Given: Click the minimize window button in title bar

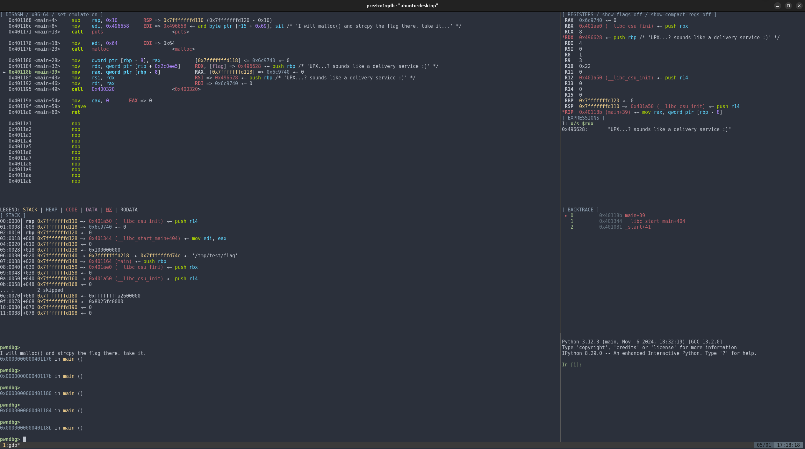Looking at the screenshot, I should coord(777,6).
